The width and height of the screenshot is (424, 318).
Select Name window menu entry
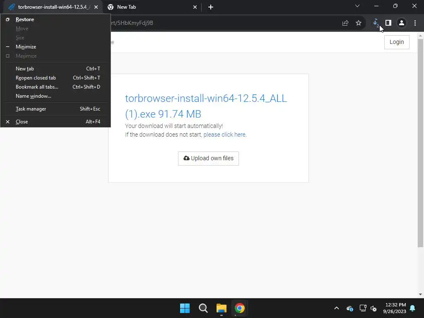55,96
